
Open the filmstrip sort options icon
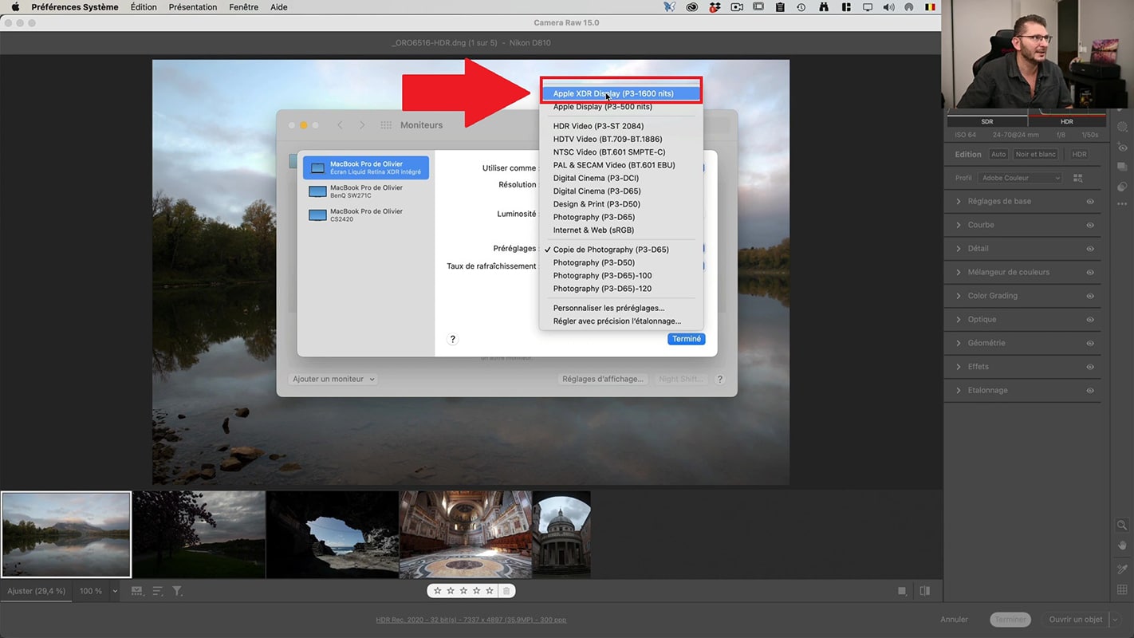(157, 591)
